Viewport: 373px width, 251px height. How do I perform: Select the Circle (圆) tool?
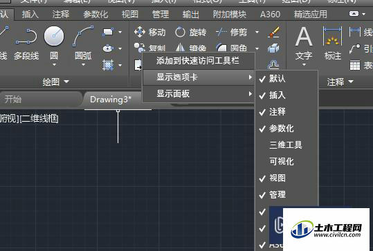tap(54, 43)
